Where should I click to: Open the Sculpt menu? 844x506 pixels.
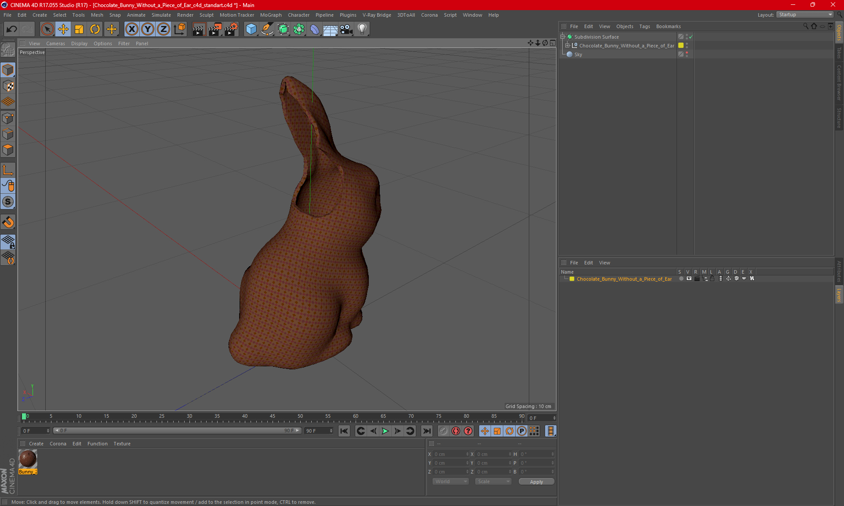pos(206,15)
